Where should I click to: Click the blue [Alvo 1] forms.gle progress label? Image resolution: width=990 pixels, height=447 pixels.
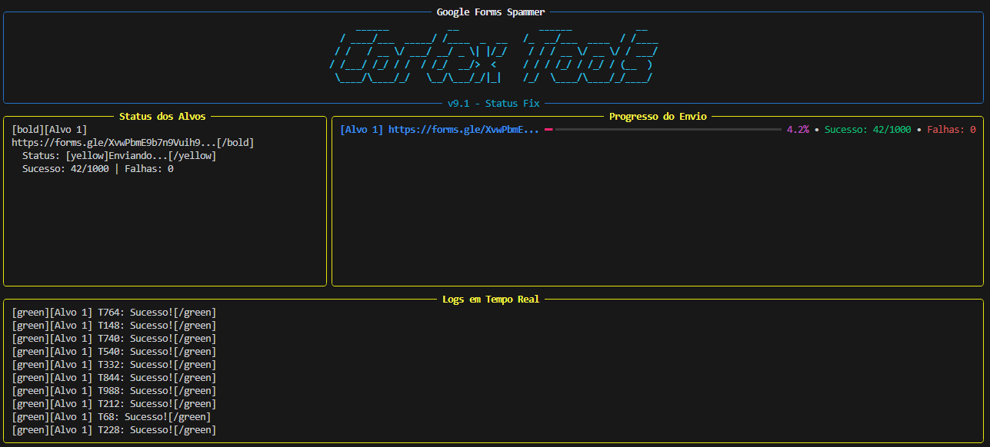coord(440,130)
